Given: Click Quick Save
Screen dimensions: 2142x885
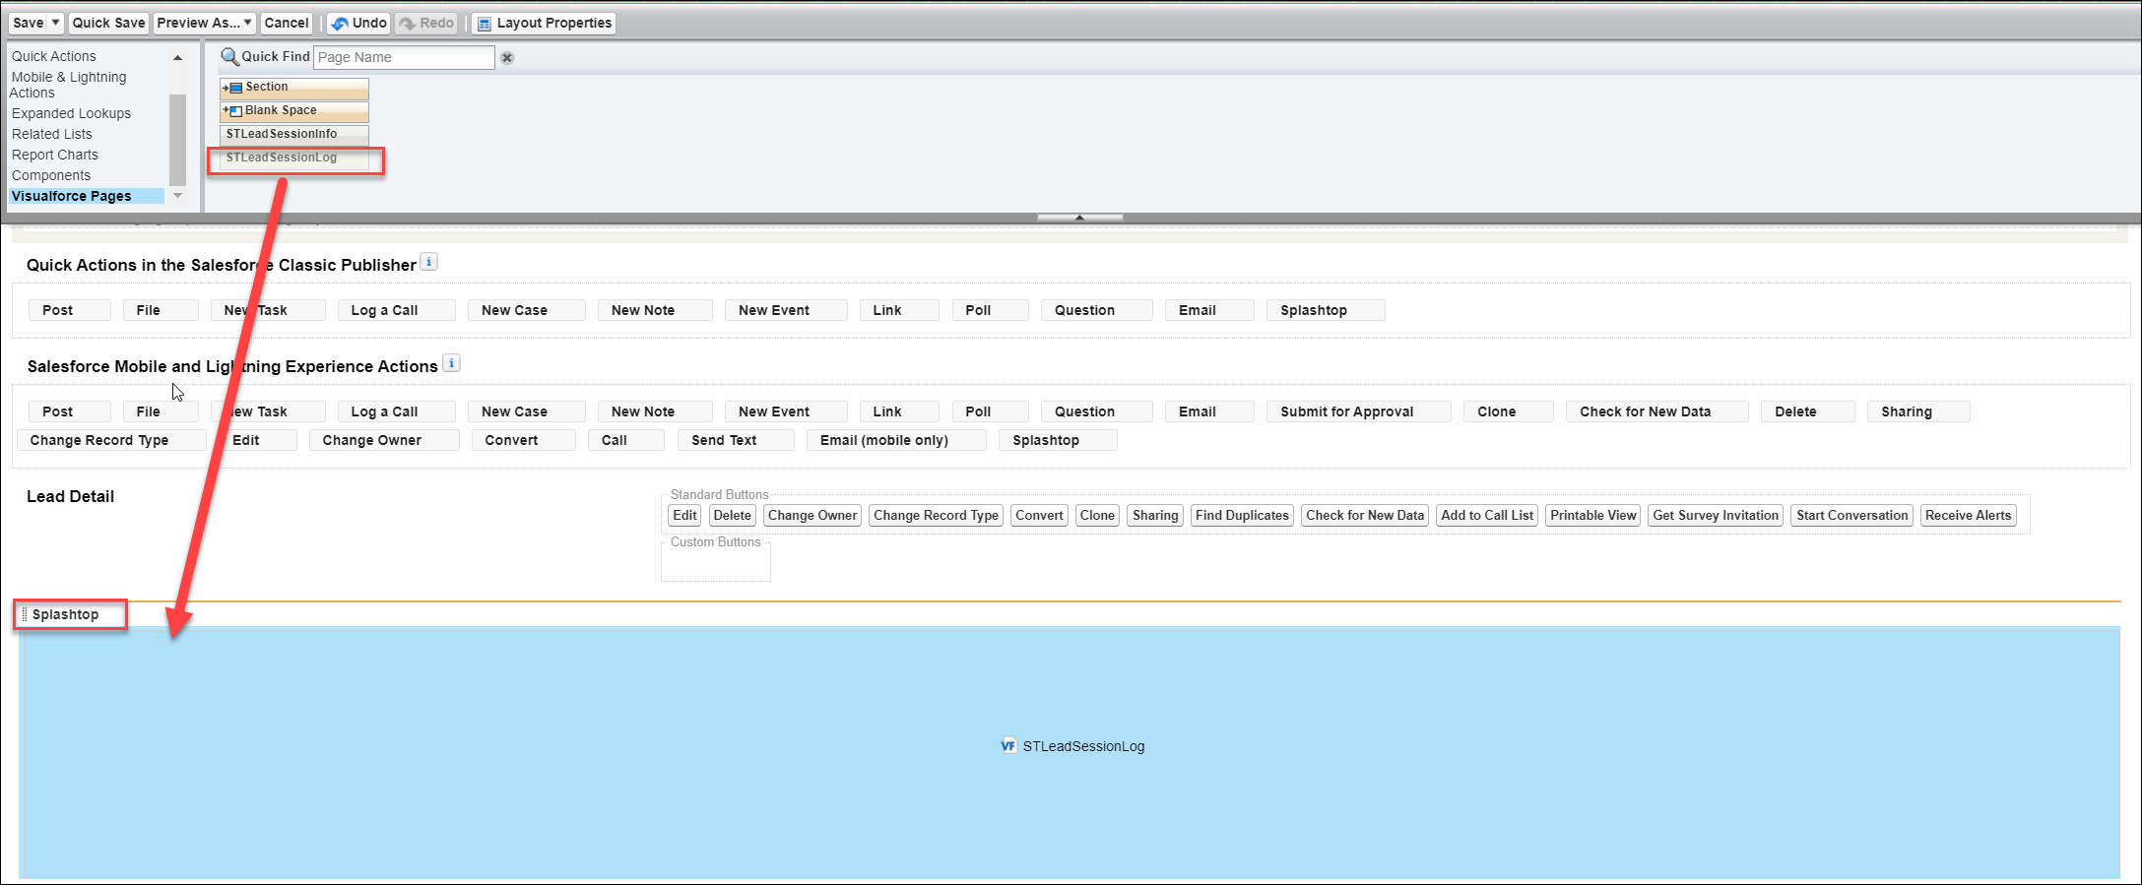Looking at the screenshot, I should point(108,23).
